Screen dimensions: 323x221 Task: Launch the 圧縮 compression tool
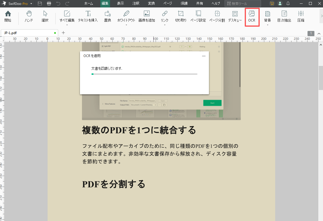tap(301, 16)
